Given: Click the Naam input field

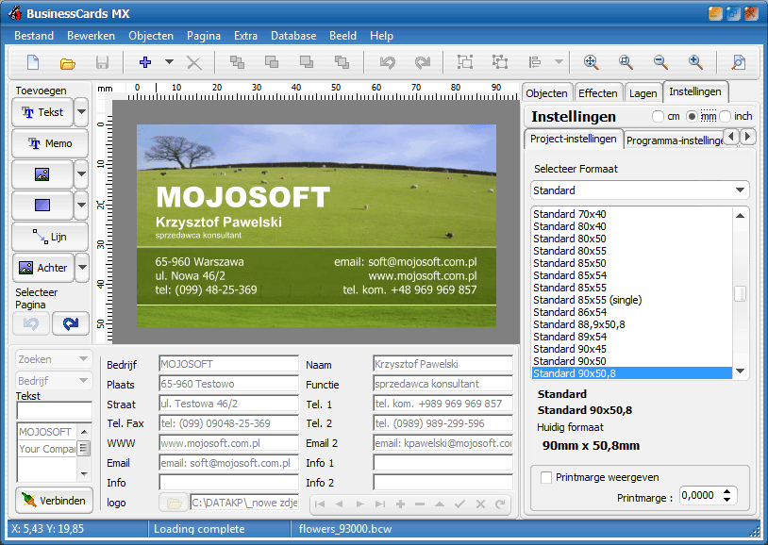Looking at the screenshot, I should click(442, 364).
